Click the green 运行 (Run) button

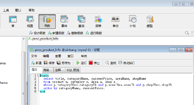[81, 63]
